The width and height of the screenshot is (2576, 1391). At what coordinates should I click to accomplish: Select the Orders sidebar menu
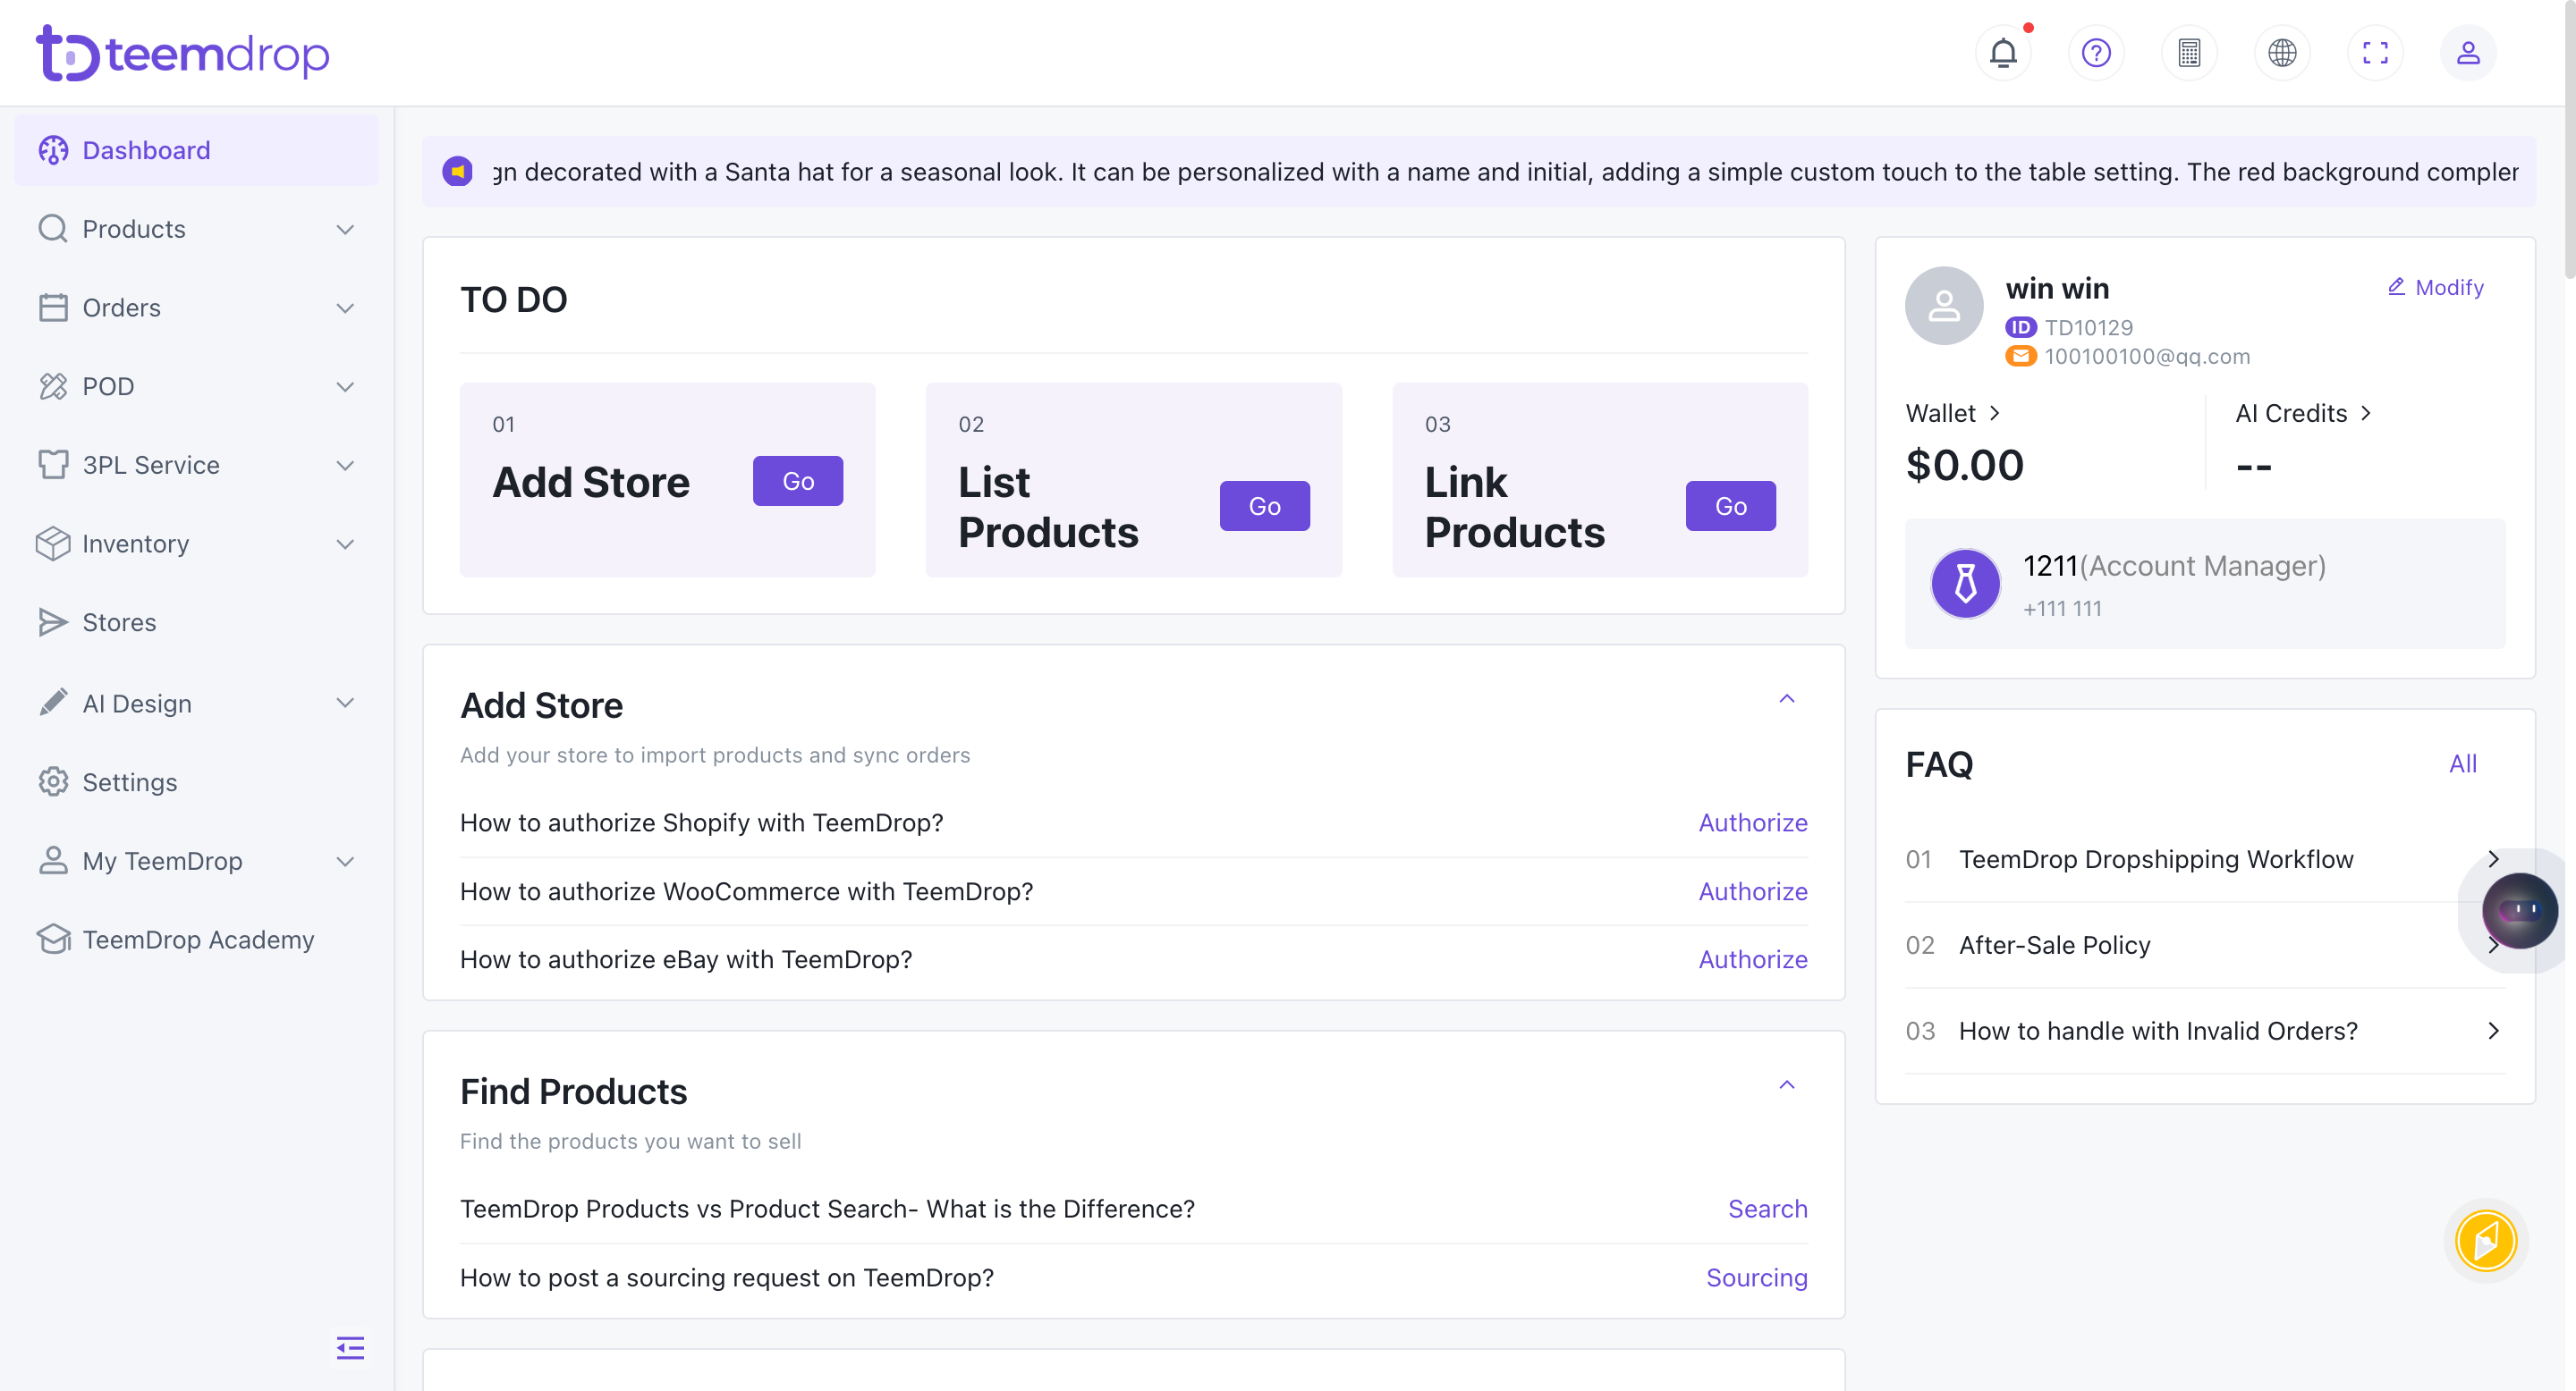197,308
